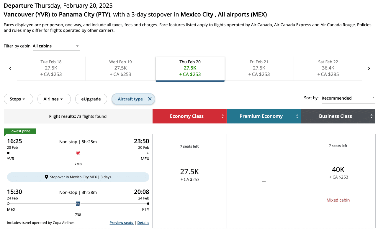The image size is (378, 231).
Task: Click the stopover location pin icon
Action: coord(46,177)
